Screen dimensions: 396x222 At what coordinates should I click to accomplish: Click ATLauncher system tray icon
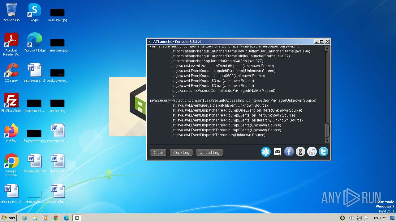(x=342, y=218)
